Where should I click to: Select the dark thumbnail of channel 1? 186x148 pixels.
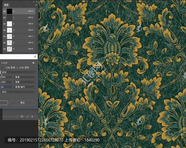[10, 18]
